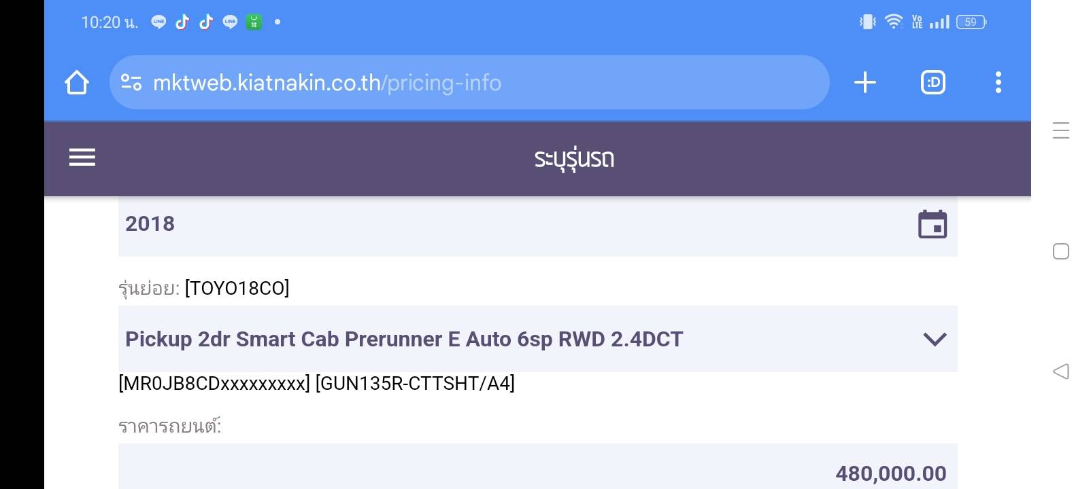The image size is (1091, 489).
Task: Tap the first LINE notification icon in the status bar
Action: click(158, 22)
